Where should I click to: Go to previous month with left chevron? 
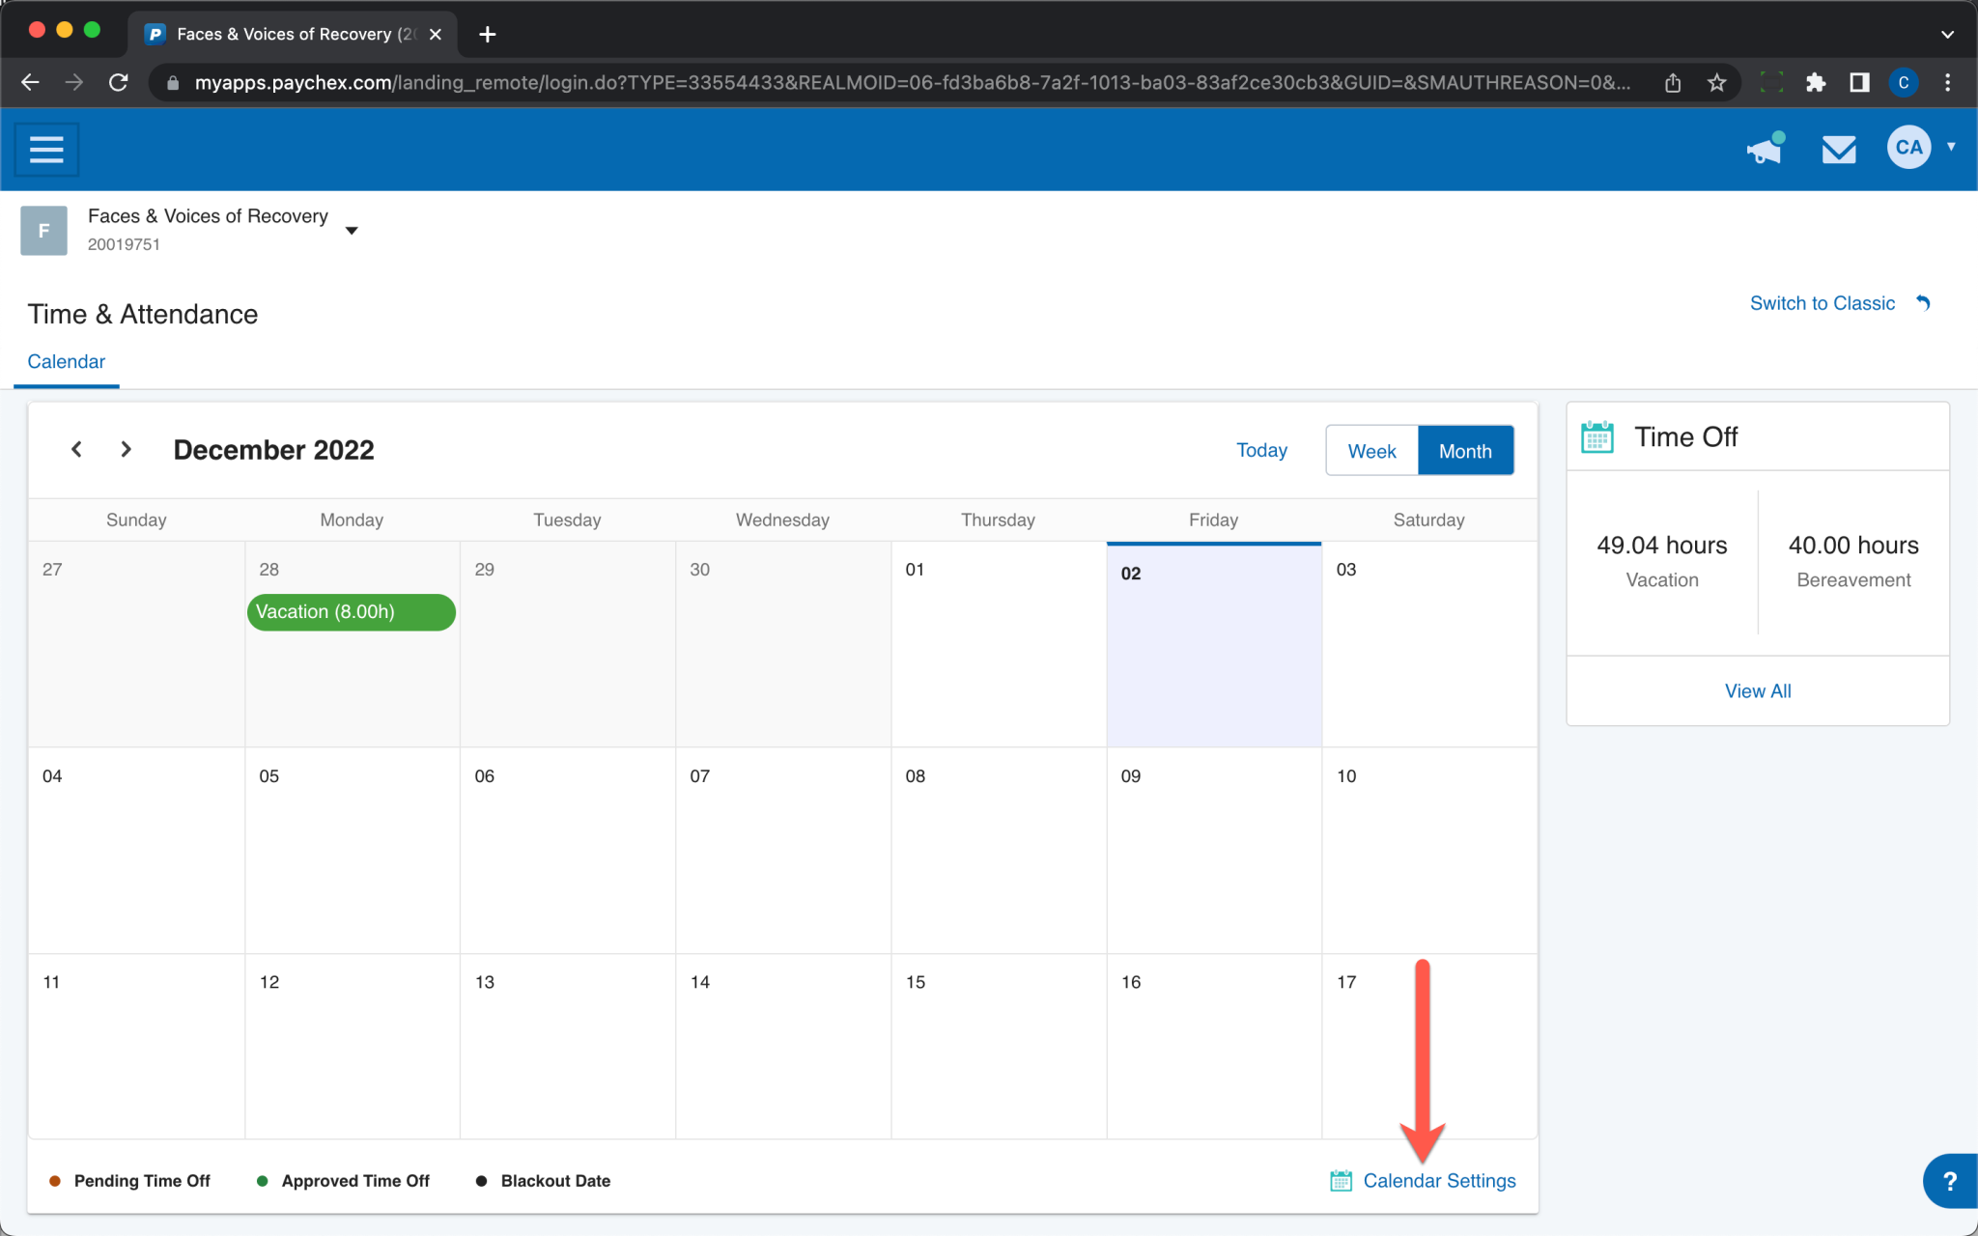click(x=76, y=449)
